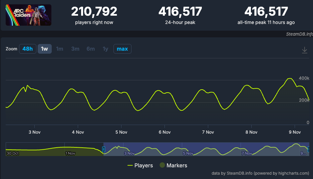Grab the right navigator range handle
Image resolution: width=313 pixels, height=179 pixels.
[309, 149]
